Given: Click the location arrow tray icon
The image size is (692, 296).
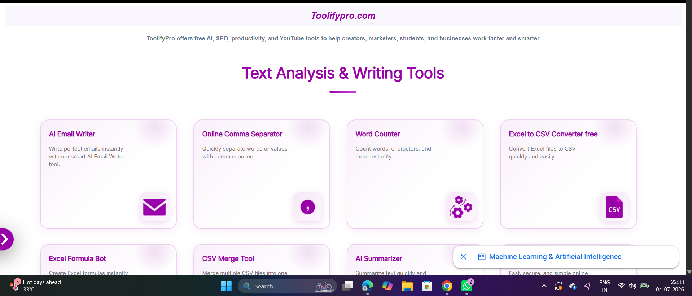Looking at the screenshot, I should pyautogui.click(x=587, y=286).
